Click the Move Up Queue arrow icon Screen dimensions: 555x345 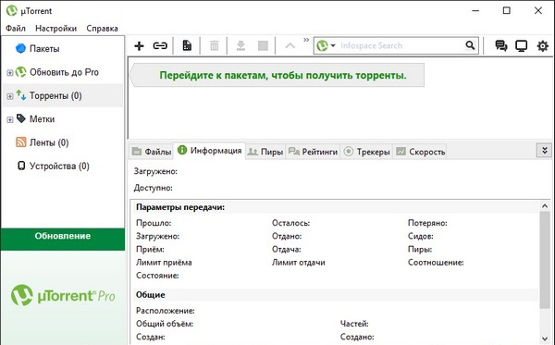click(290, 45)
